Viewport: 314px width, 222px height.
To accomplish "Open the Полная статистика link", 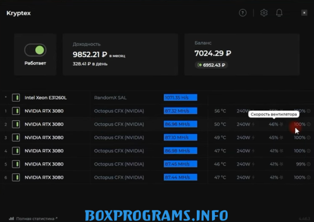I will click(x=35, y=218).
